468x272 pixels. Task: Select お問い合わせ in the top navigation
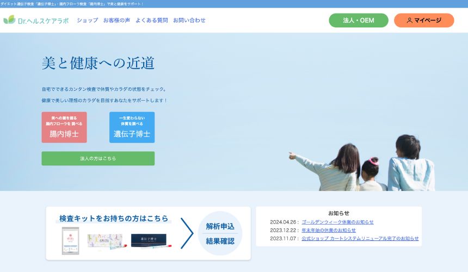tap(189, 20)
